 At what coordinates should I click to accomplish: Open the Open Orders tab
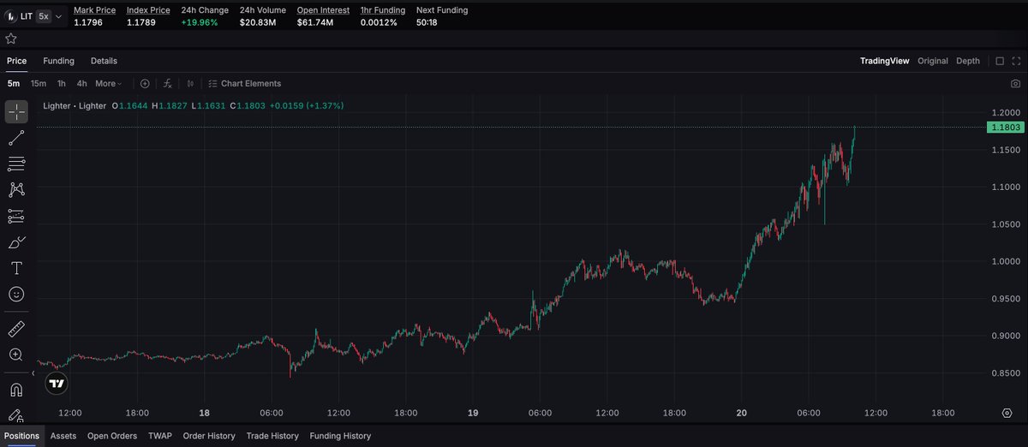tap(112, 436)
